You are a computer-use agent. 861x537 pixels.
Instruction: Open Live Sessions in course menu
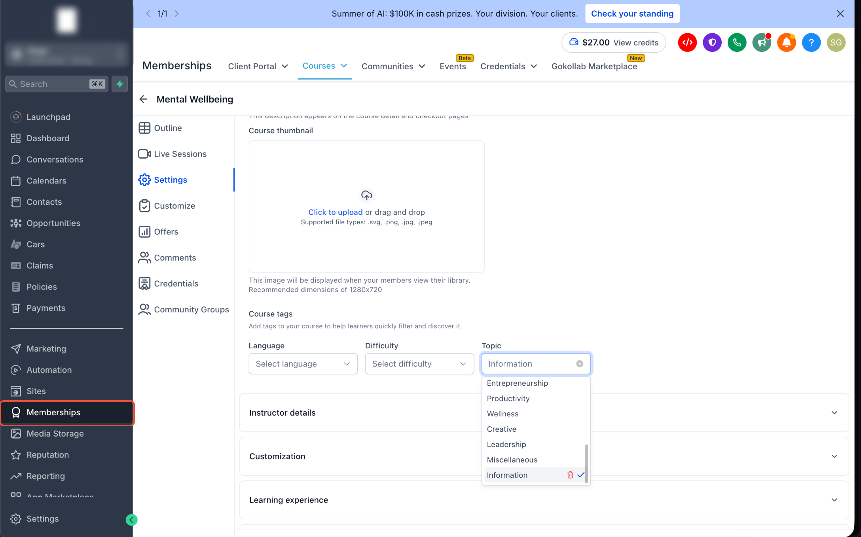tap(172, 154)
